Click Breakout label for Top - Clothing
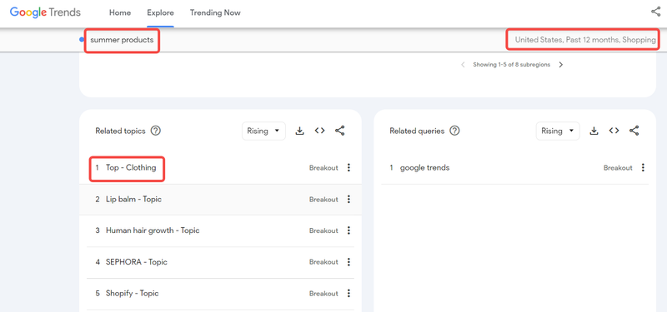 tap(323, 168)
